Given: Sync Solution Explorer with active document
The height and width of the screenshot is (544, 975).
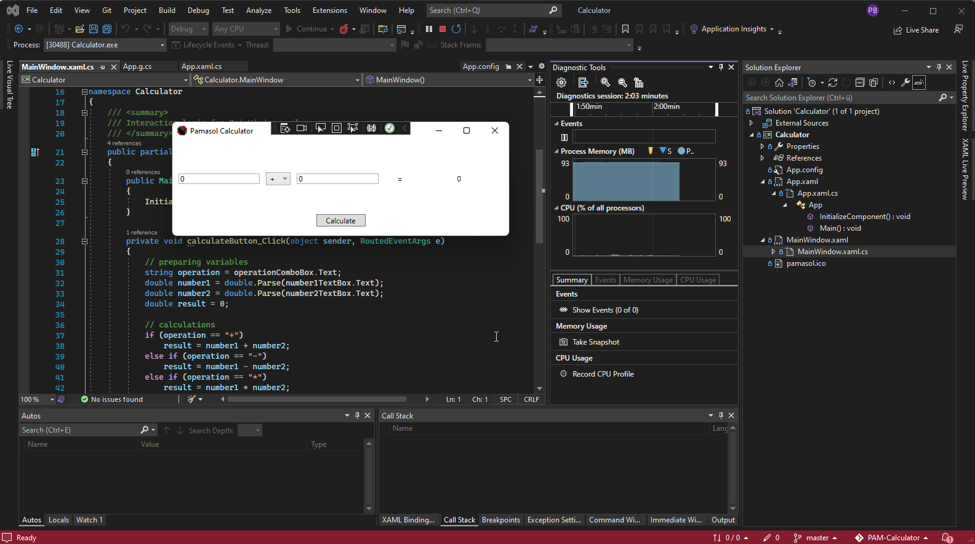Looking at the screenshot, I should (x=833, y=82).
